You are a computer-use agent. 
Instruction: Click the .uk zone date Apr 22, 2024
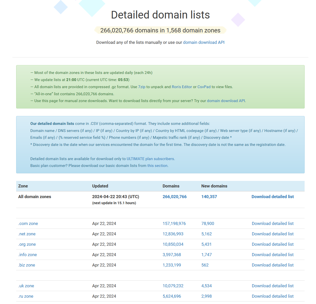point(104,286)
